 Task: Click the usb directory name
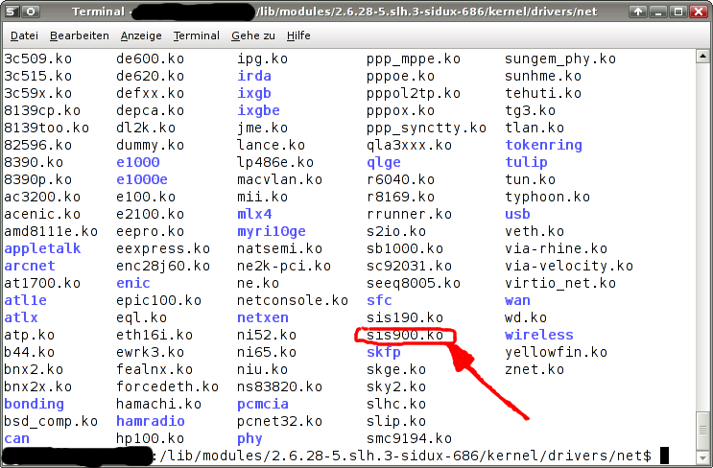coord(517,214)
